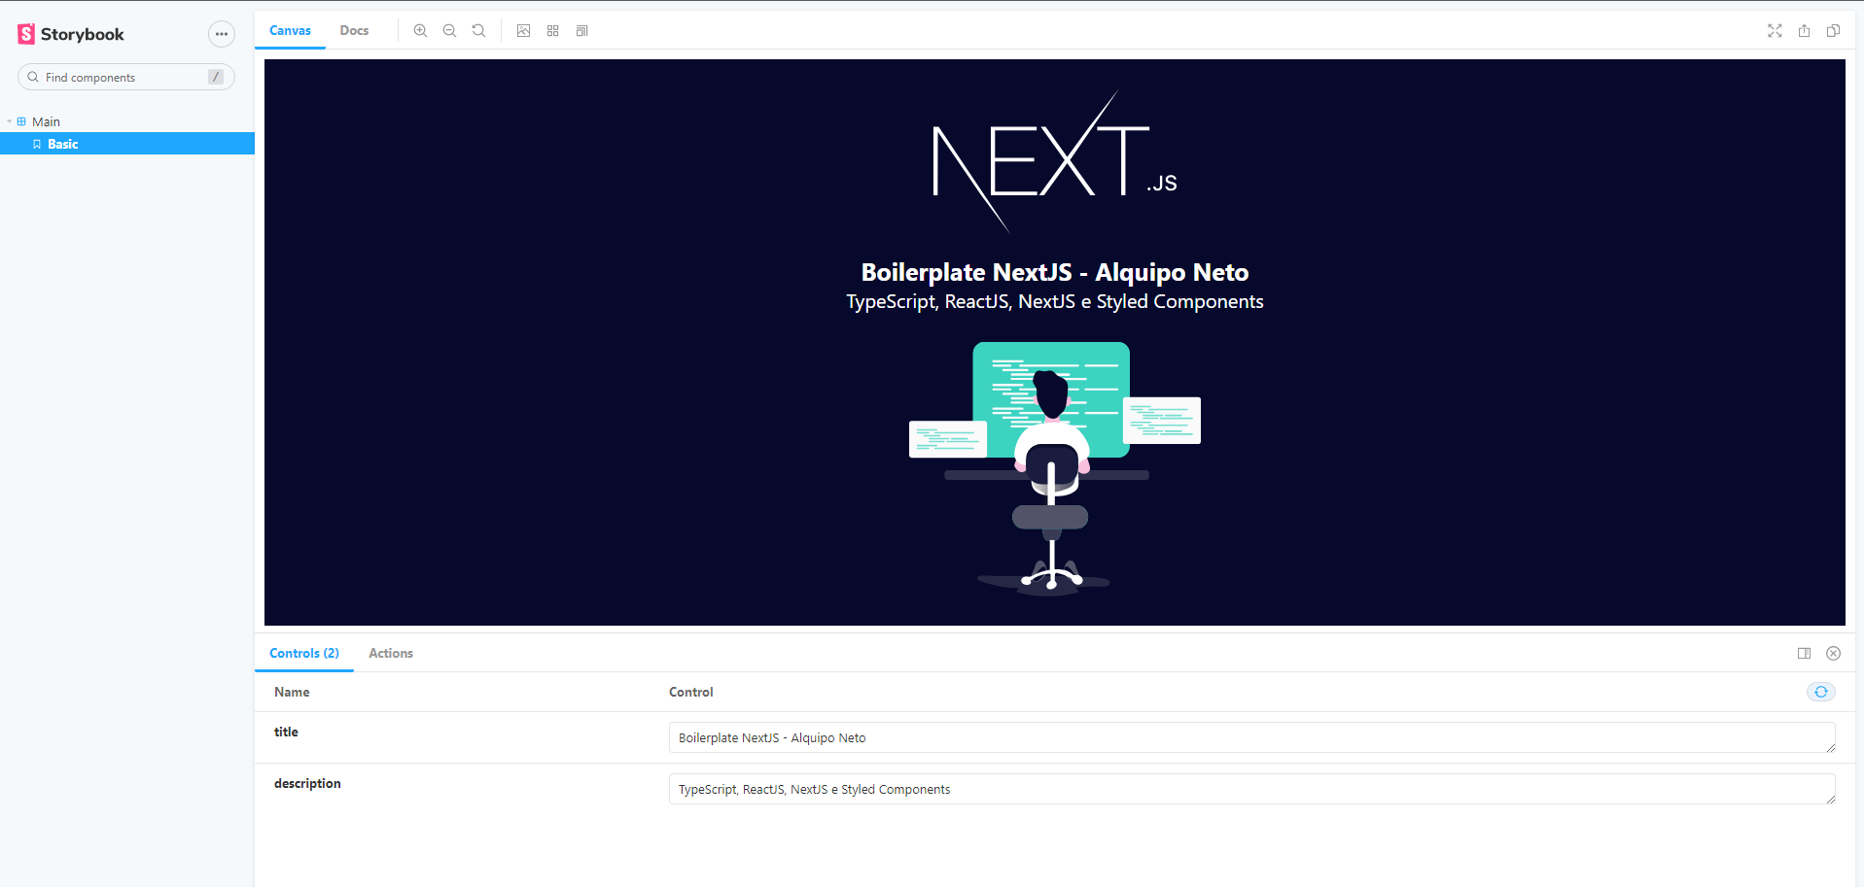Click the 'TypeScript, ReactJS, NextJS e Styled Components' subtitle
1864x887 pixels.
[1055, 302]
